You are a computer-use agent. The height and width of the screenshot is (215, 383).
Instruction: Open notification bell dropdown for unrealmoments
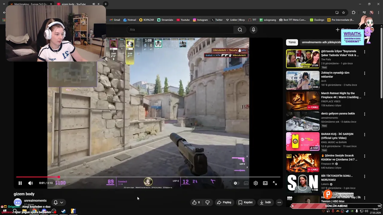[58, 202]
